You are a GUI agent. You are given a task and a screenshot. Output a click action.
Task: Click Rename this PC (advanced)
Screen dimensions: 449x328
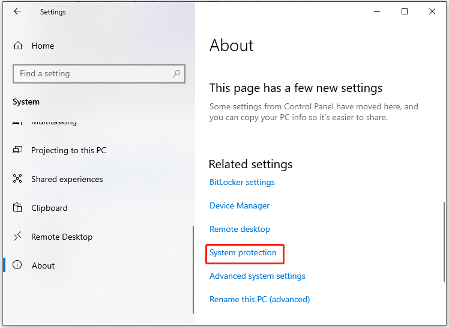(x=260, y=299)
